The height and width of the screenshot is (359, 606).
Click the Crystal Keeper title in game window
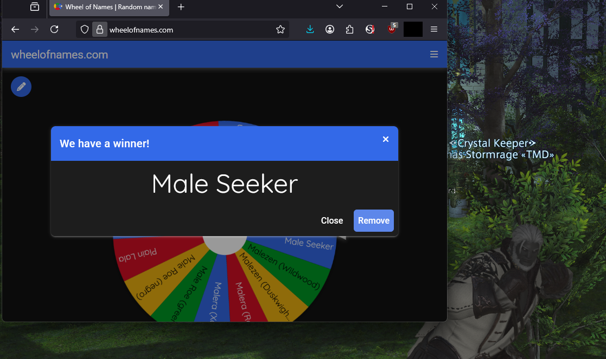pos(493,143)
